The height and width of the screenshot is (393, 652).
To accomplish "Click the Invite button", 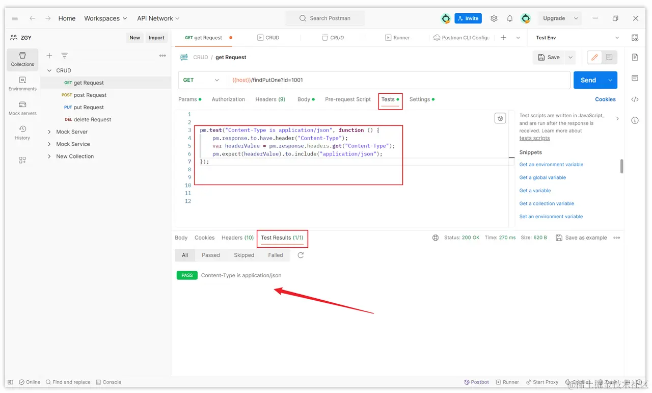I will [x=468, y=18].
